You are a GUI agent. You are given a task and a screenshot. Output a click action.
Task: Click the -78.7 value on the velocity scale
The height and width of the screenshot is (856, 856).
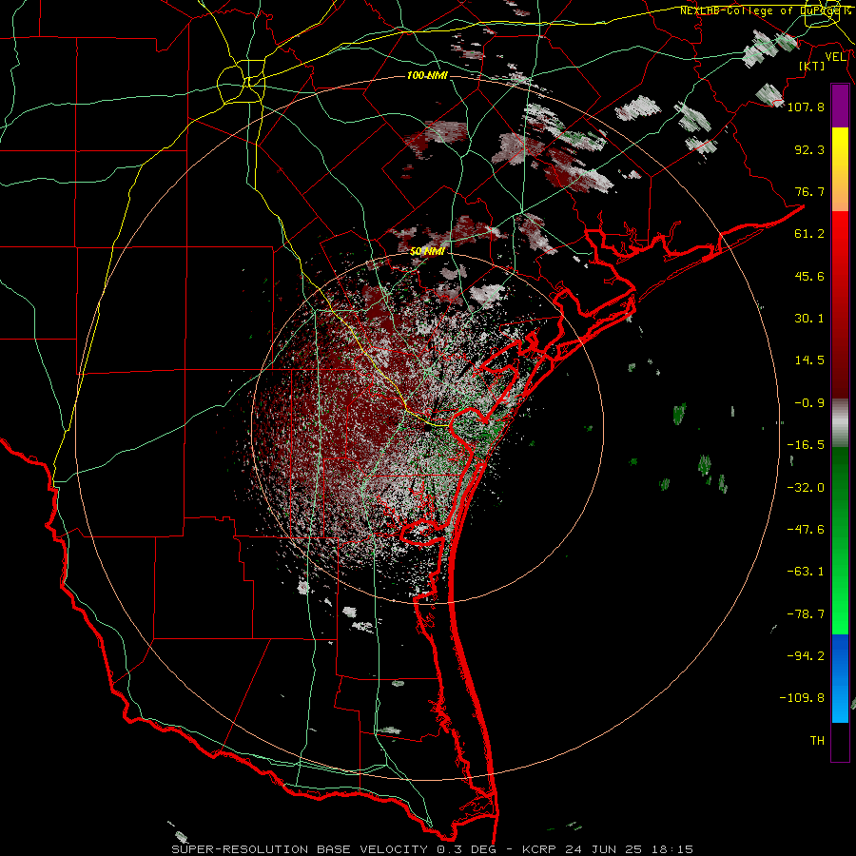click(806, 614)
